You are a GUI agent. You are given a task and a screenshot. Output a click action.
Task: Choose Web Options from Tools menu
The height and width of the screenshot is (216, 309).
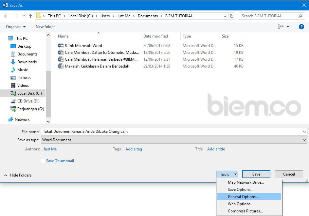click(x=249, y=204)
